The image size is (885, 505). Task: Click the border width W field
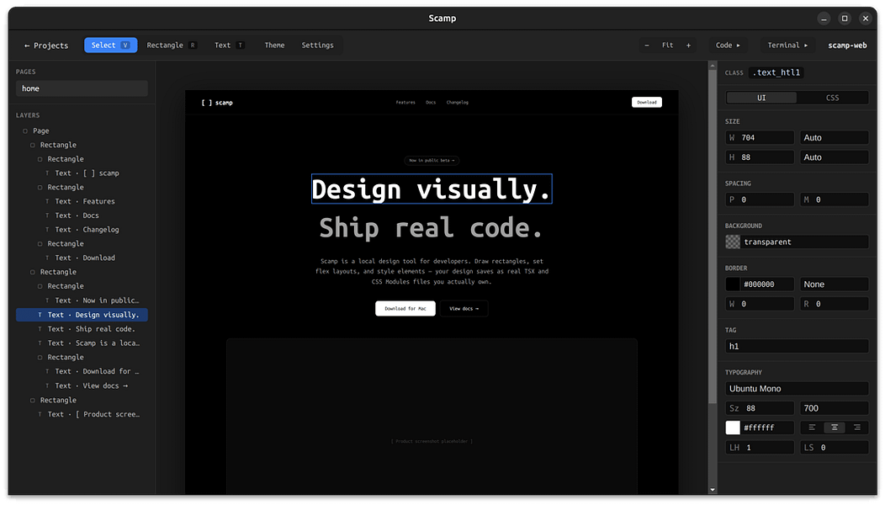760,304
